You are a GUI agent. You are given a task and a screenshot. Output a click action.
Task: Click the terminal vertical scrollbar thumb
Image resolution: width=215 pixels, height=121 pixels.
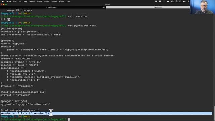click(214, 113)
